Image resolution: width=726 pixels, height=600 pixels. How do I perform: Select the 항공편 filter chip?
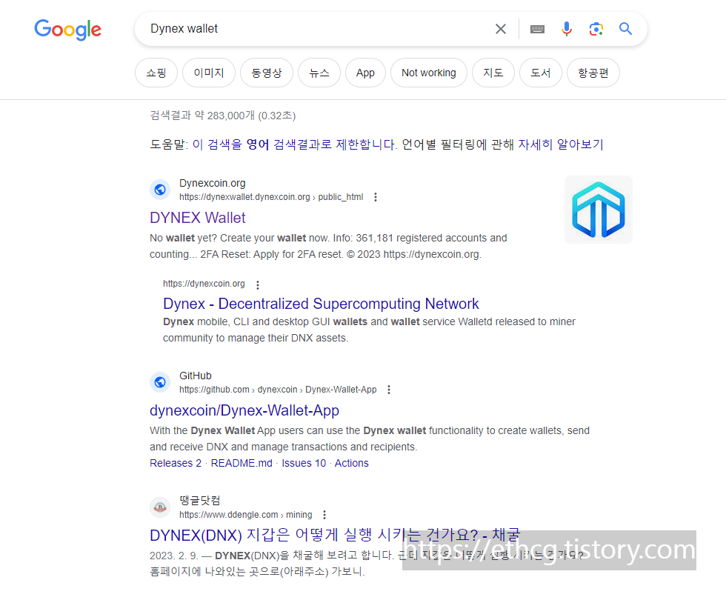(x=593, y=73)
